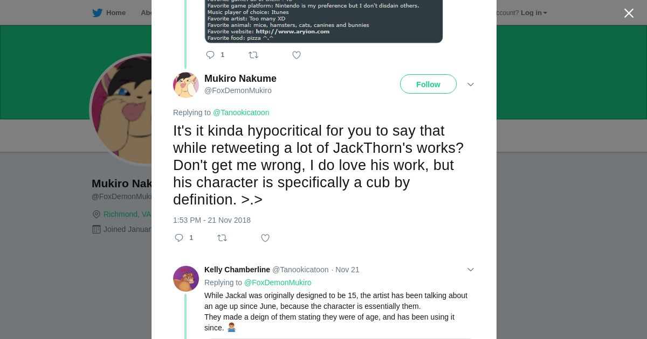Open Kelly Chamberline's profile name link
Screen dimensions: 647x339
pos(237,270)
